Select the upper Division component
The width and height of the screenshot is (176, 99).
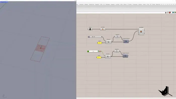[x=108, y=42]
